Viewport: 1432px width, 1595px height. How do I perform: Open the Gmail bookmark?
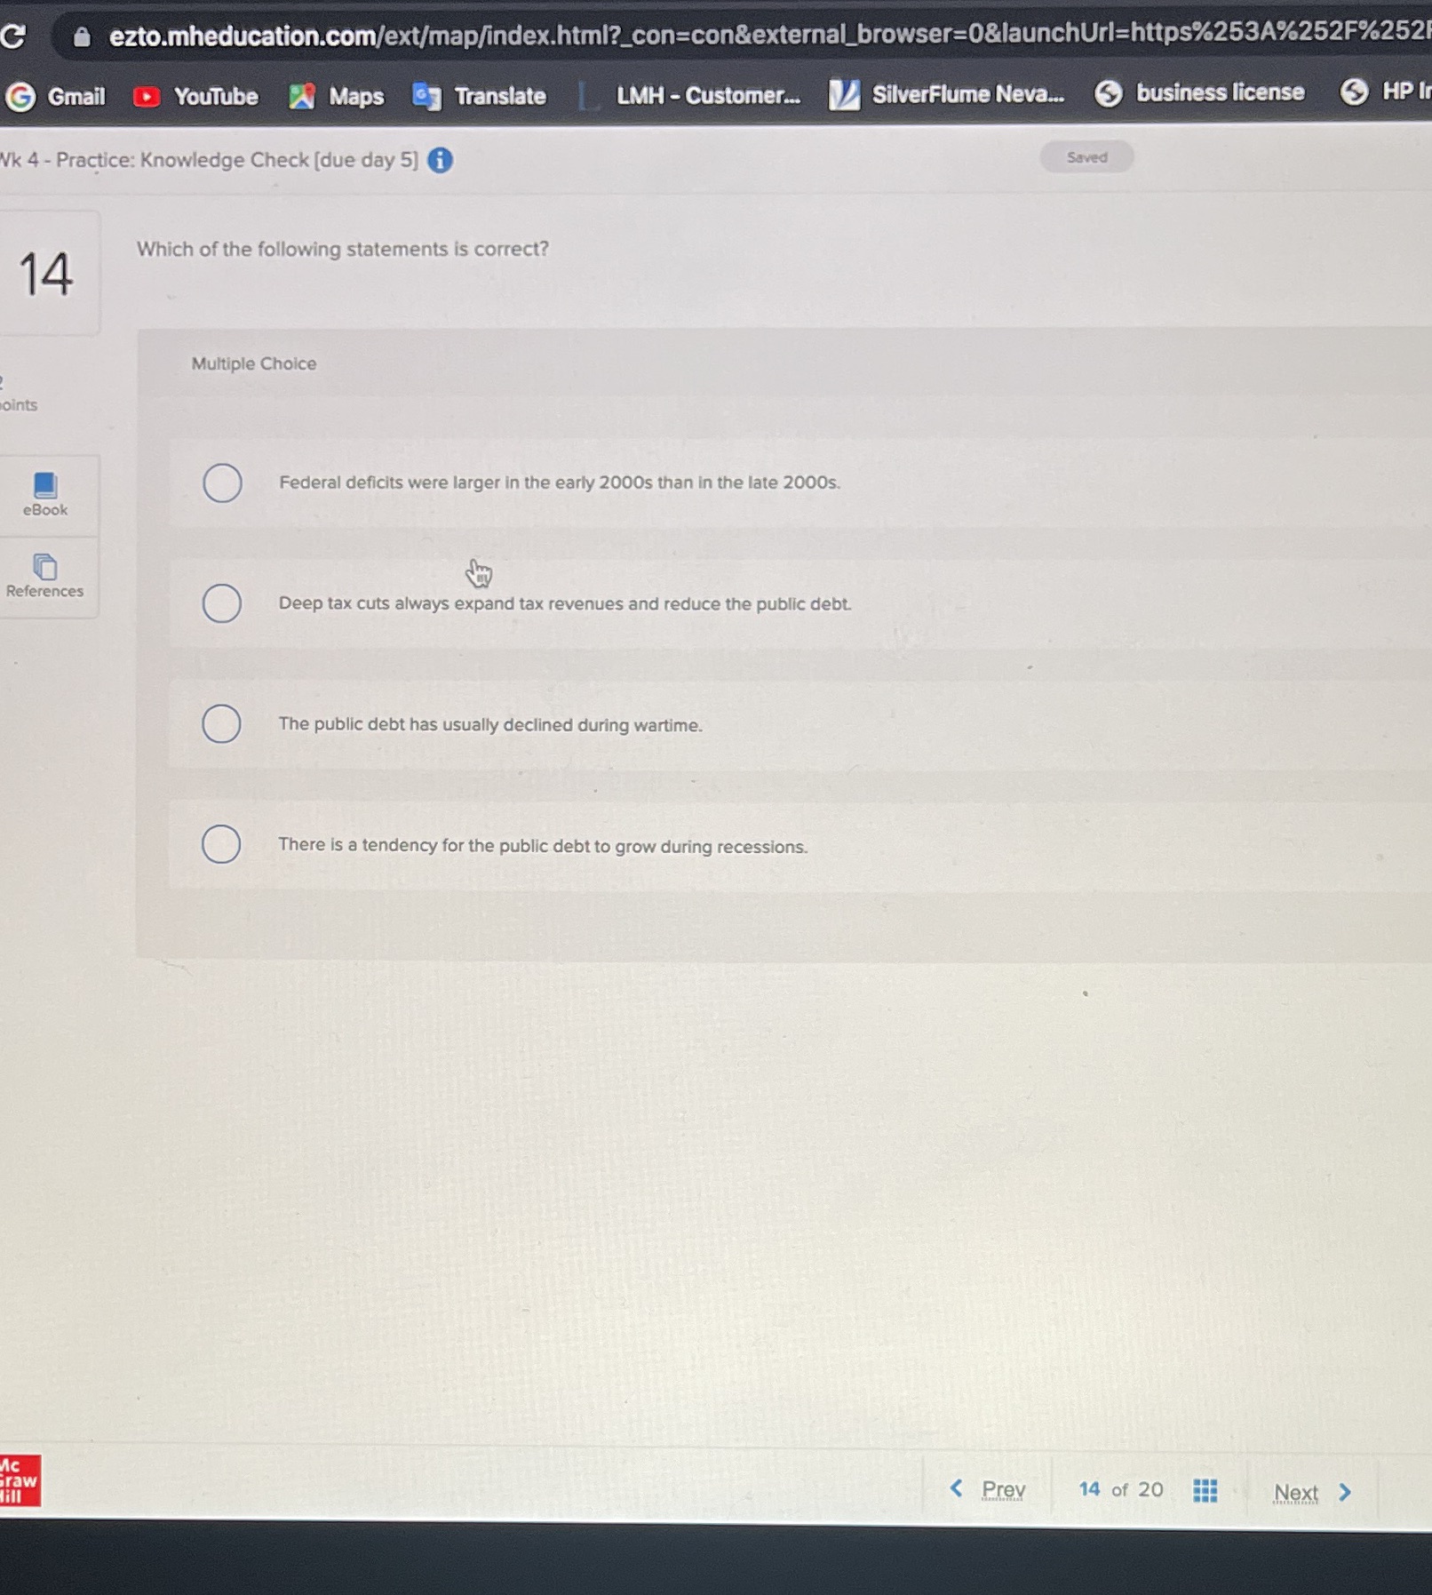pos(55,96)
